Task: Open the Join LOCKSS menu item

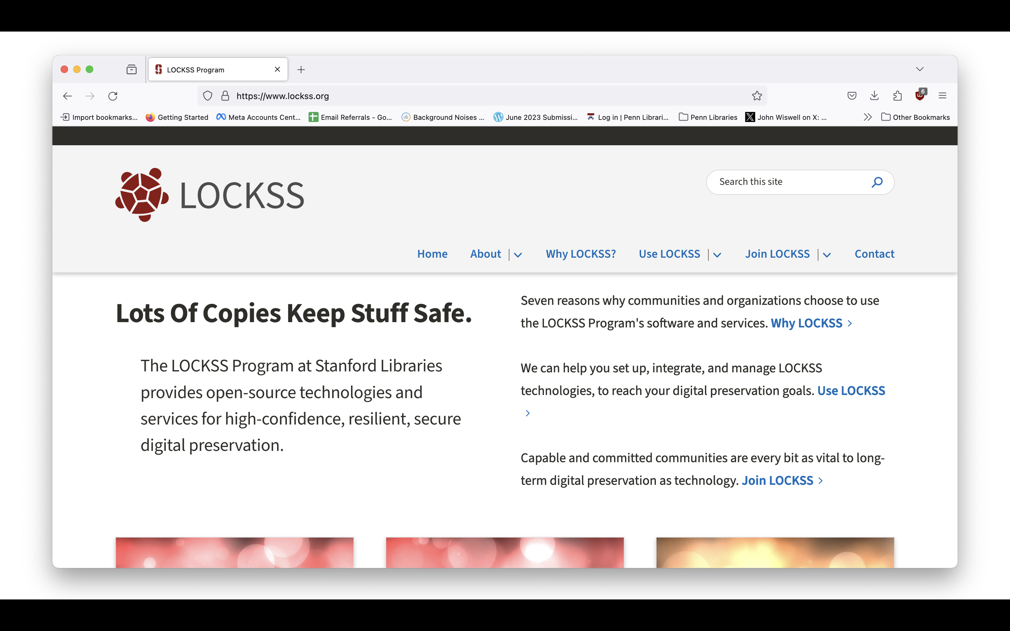Action: (777, 254)
